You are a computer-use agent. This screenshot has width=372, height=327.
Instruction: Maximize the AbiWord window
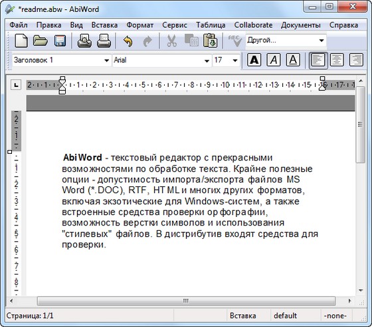(329, 7)
